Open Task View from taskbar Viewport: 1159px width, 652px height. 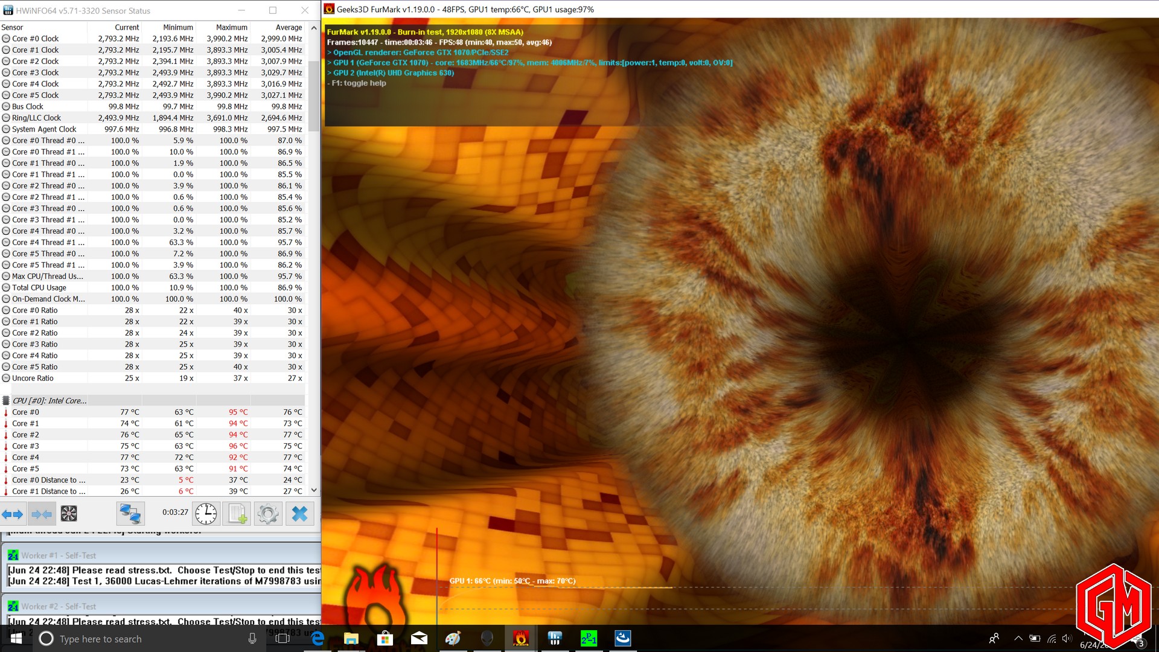point(283,639)
